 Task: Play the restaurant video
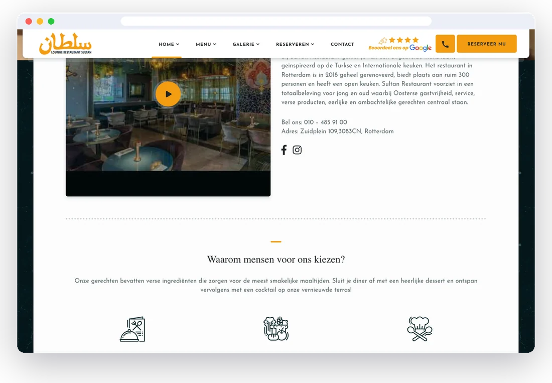[168, 94]
